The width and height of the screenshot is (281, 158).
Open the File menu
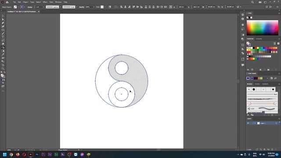(14, 2)
